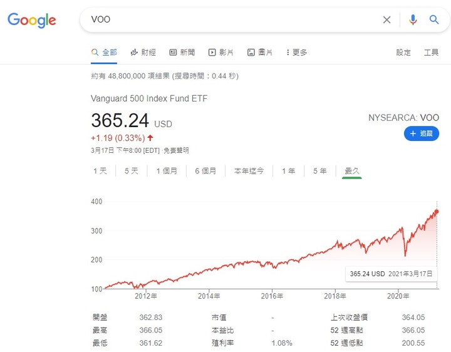Screen dimensions: 451x352
Task: Select the 1 年 chart range
Action: click(289, 171)
